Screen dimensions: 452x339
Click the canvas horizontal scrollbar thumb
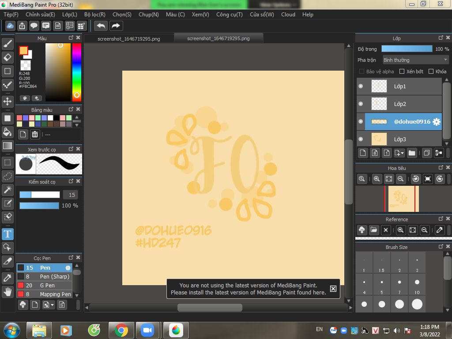pyautogui.click(x=210, y=308)
